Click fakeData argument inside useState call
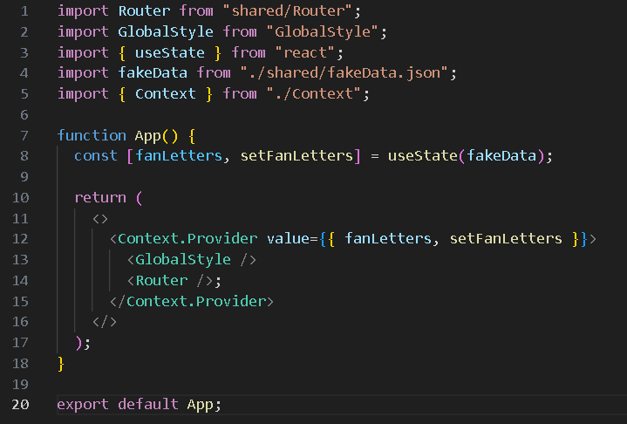This screenshot has height=424, width=627. point(501,156)
